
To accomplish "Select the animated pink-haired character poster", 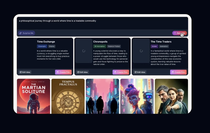I will click(x=137, y=96).
